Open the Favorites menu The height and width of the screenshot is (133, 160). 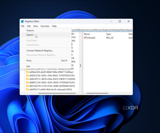coord(45,26)
